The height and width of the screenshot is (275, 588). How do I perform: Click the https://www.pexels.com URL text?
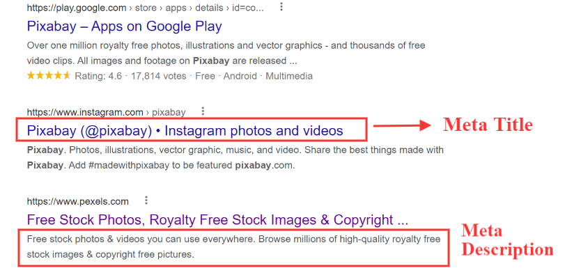tap(77, 202)
